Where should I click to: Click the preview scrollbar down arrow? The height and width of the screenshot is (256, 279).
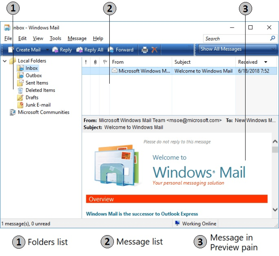tap(275, 209)
